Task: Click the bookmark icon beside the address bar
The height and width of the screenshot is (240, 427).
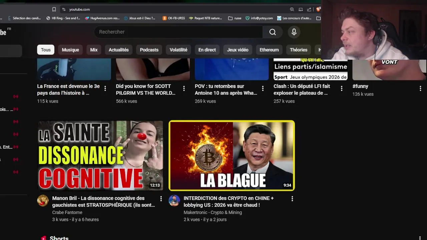Action: [x=54, y=9]
